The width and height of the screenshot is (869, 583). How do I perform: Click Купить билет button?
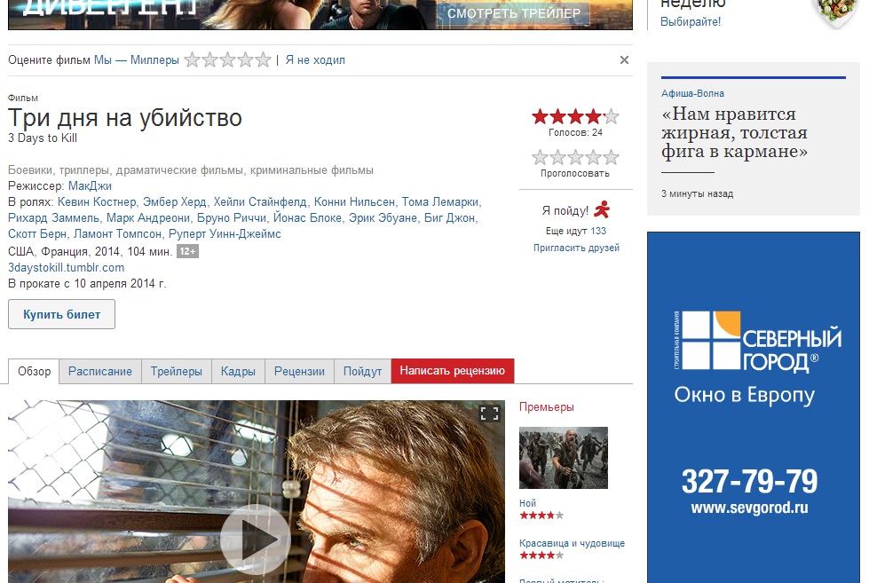(x=61, y=314)
